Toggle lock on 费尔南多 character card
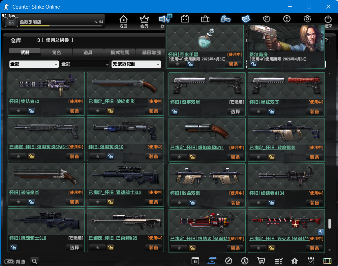The width and height of the screenshot is (338, 266). [254, 64]
